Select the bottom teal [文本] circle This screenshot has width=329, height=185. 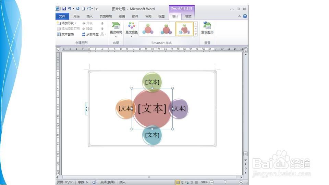pos(152,135)
